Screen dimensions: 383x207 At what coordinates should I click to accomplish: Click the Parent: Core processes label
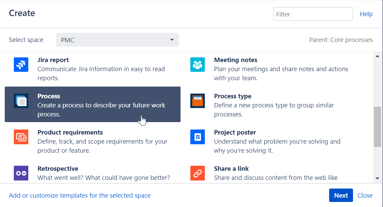click(341, 40)
